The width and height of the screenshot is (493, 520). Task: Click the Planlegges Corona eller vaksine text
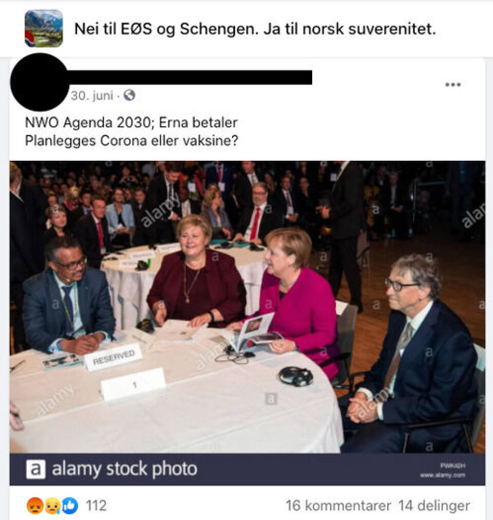pyautogui.click(x=131, y=141)
